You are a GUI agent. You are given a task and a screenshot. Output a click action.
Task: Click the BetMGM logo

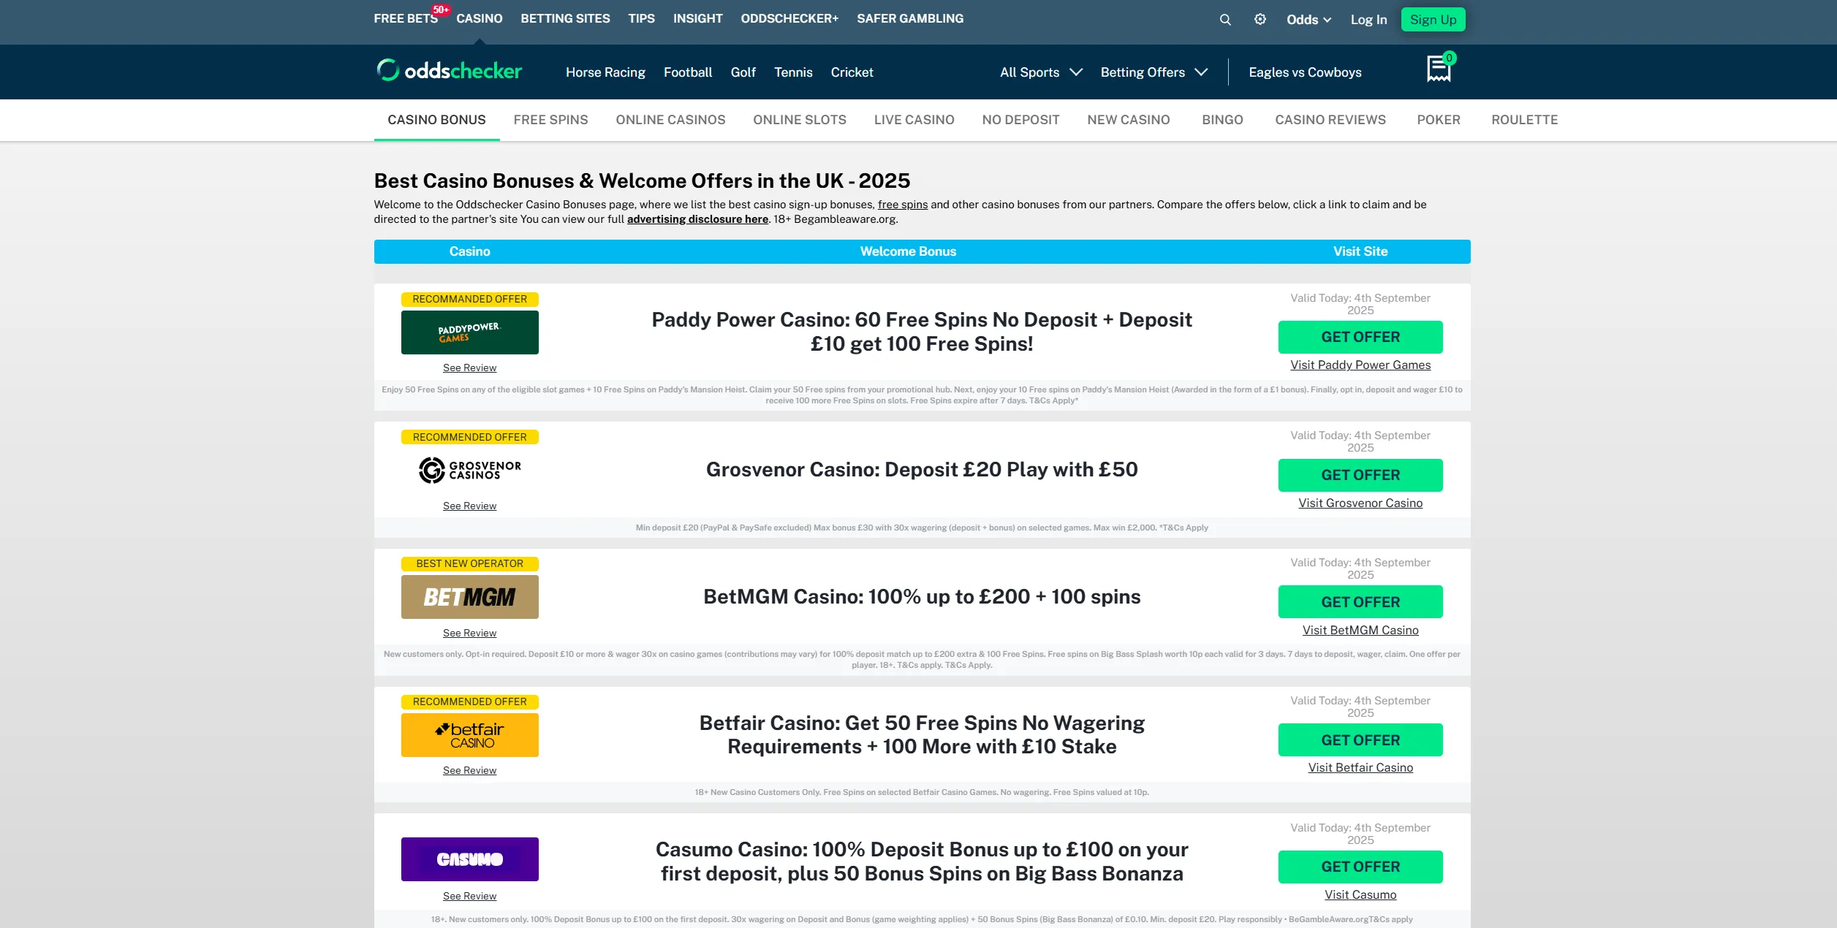469,597
